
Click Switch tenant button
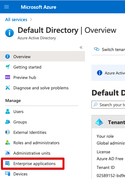click(109, 49)
